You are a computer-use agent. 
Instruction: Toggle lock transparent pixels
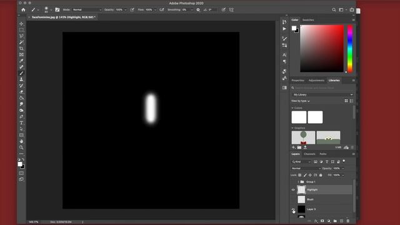pyautogui.click(x=300, y=175)
